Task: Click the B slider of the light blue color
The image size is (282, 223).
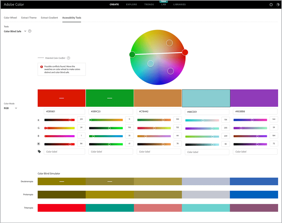Action: [x=202, y=137]
